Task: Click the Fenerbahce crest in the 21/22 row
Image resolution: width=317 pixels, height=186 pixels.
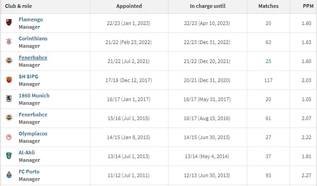Action: click(x=9, y=61)
